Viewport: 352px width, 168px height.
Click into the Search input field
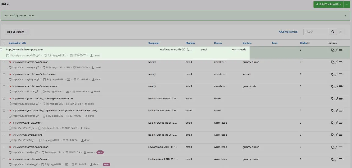316,32
